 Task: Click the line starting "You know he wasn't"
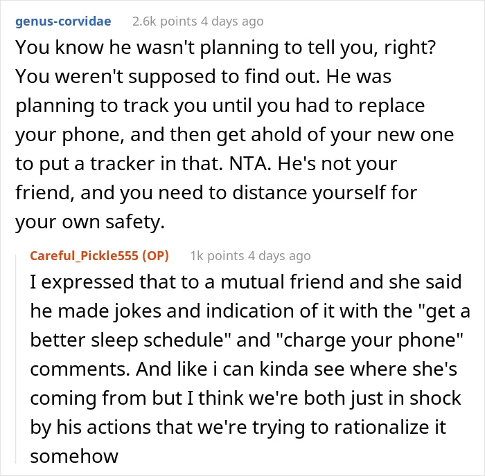(225, 48)
